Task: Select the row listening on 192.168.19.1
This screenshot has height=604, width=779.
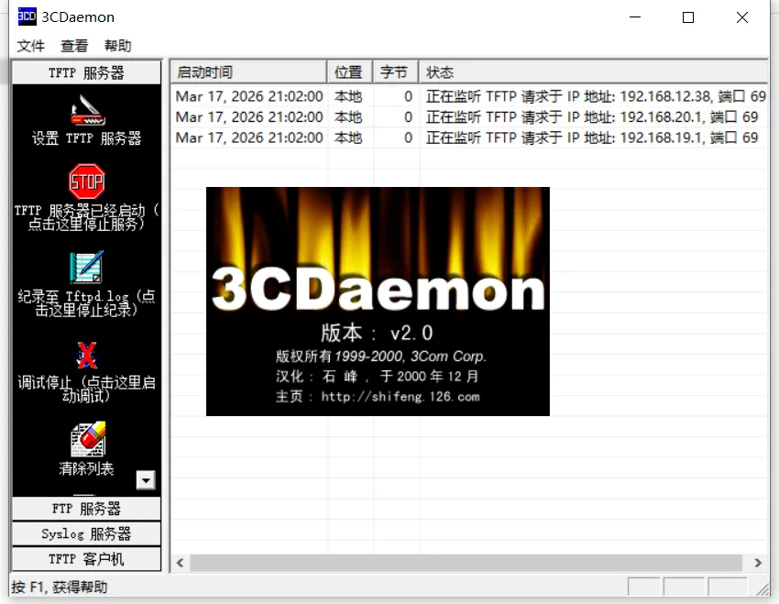Action: (x=469, y=137)
